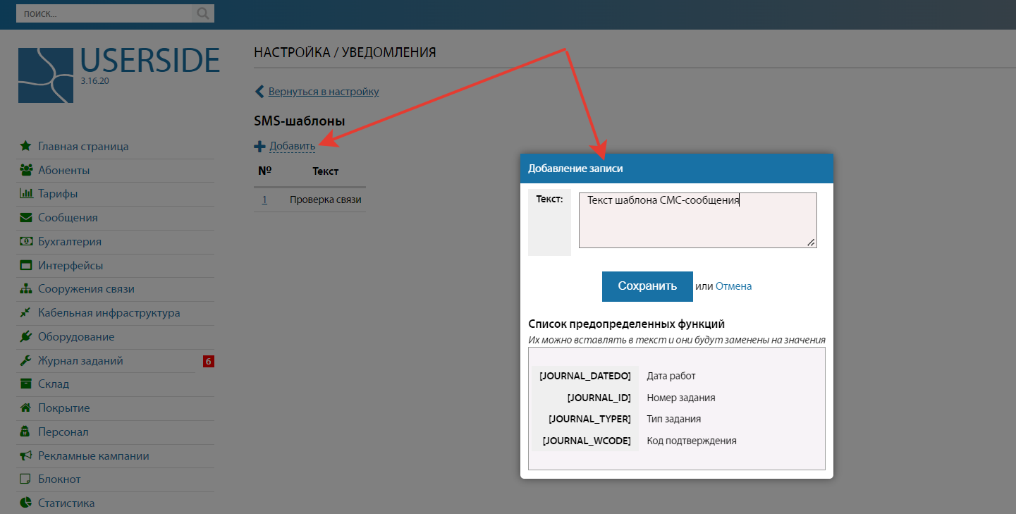This screenshot has width=1016, height=514.
Task: Click the people icon beside Абоненты
Action: point(26,170)
